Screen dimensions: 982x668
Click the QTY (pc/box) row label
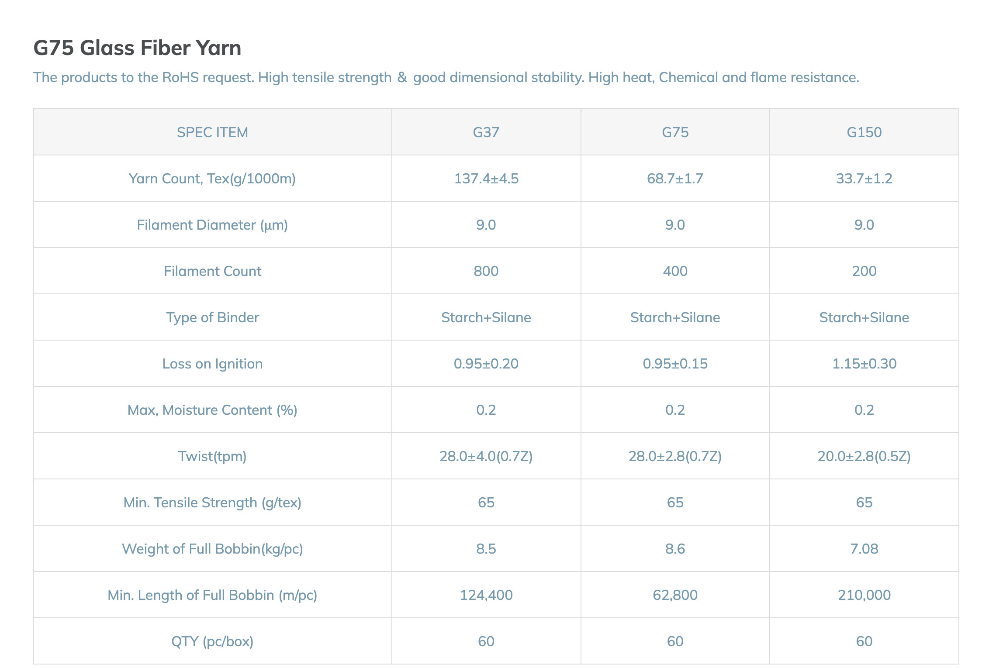[x=212, y=641]
